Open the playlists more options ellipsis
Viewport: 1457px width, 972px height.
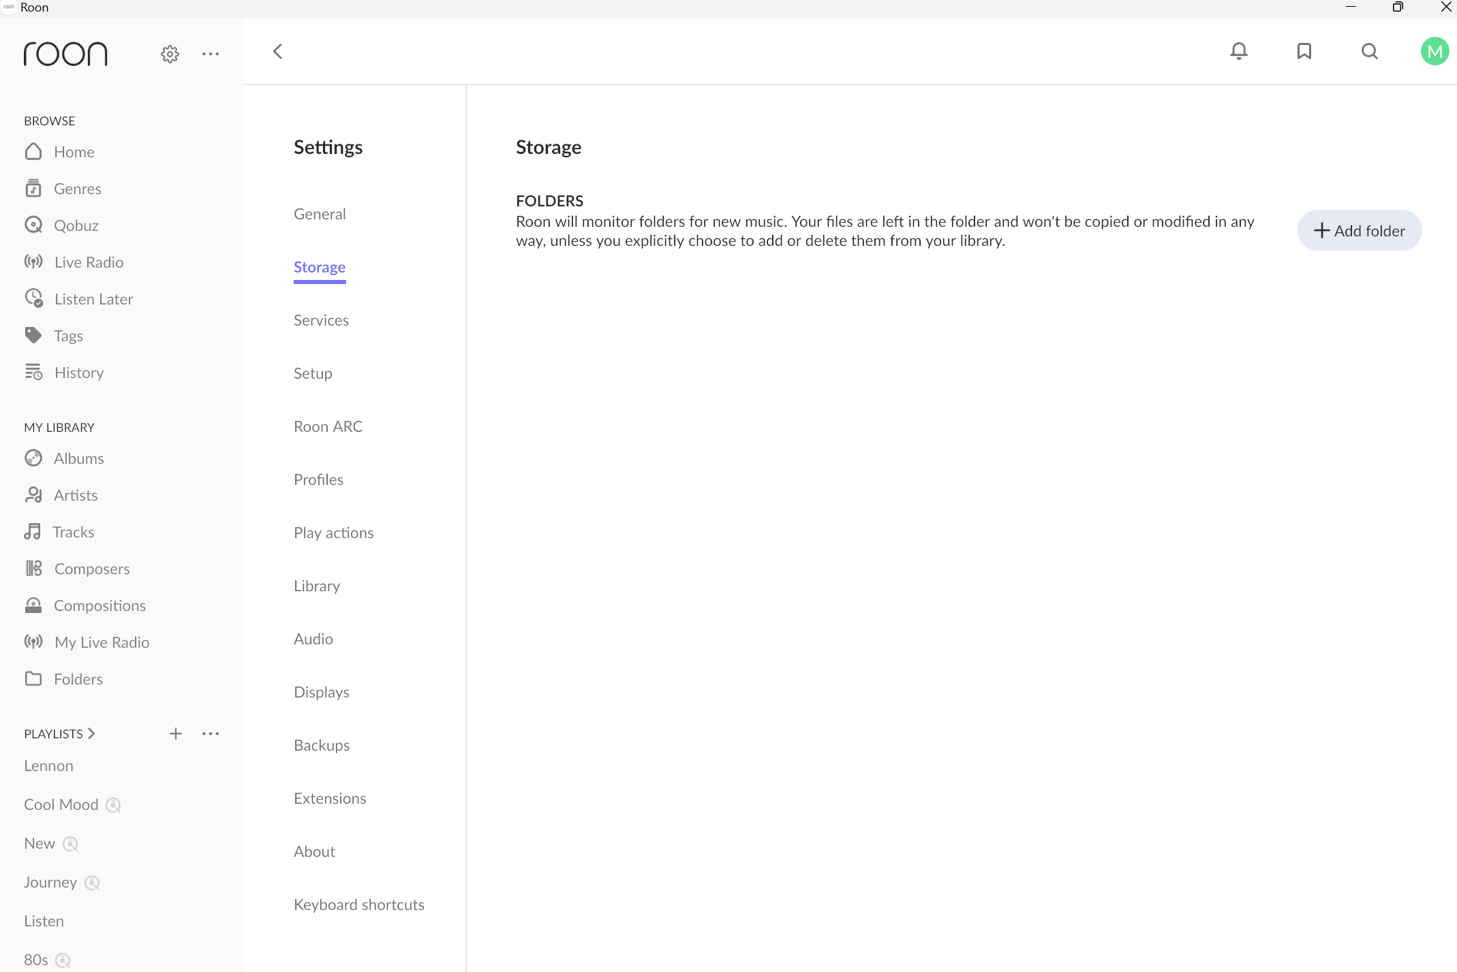(211, 734)
